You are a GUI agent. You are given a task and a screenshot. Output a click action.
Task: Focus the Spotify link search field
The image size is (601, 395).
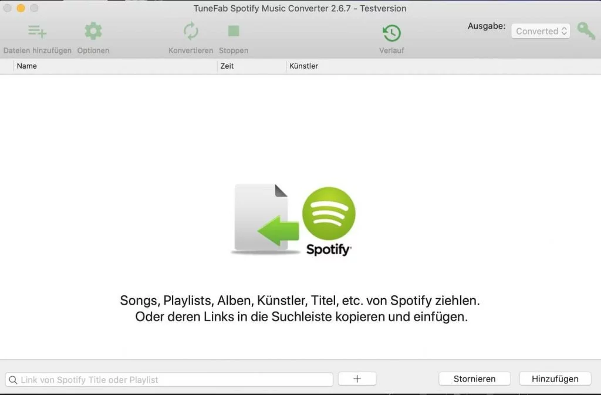169,380
